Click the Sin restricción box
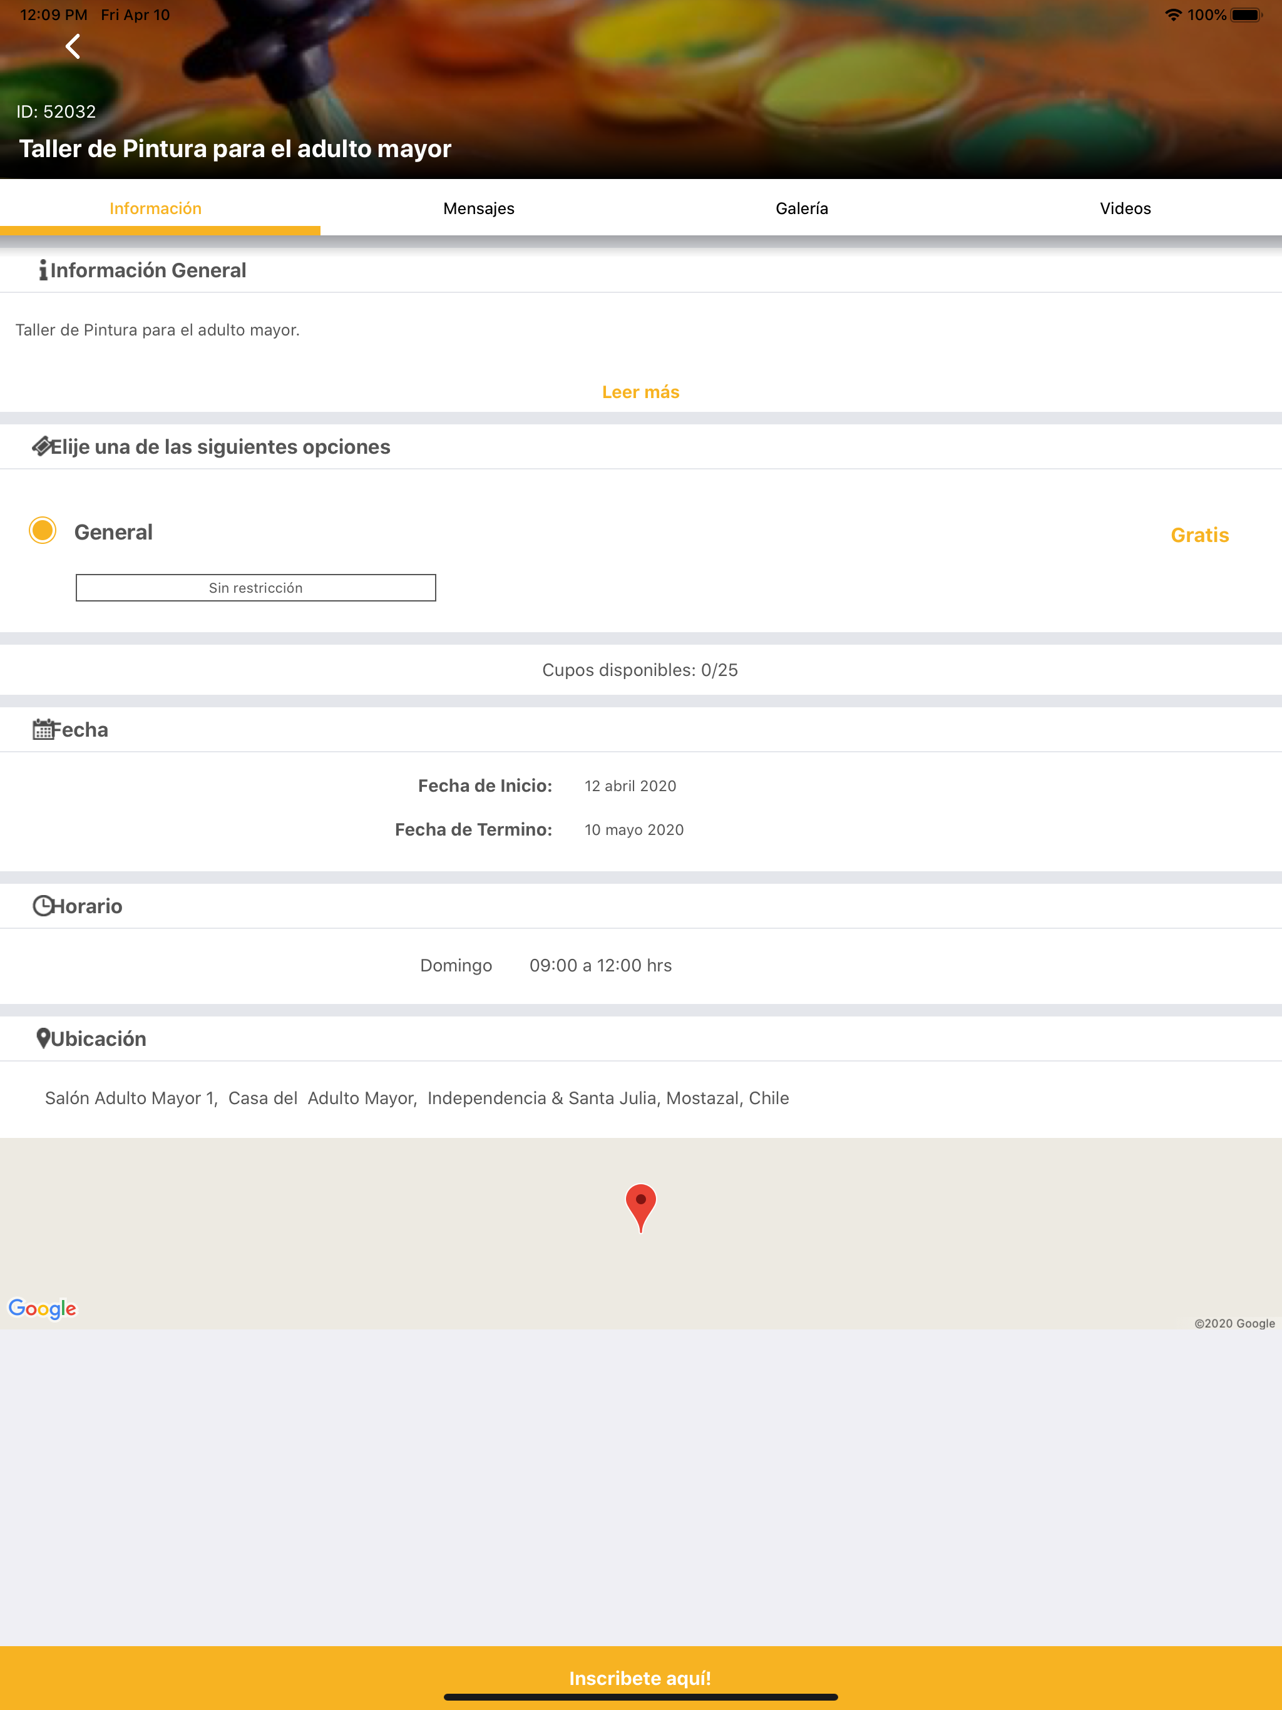1282x1710 pixels. click(256, 588)
